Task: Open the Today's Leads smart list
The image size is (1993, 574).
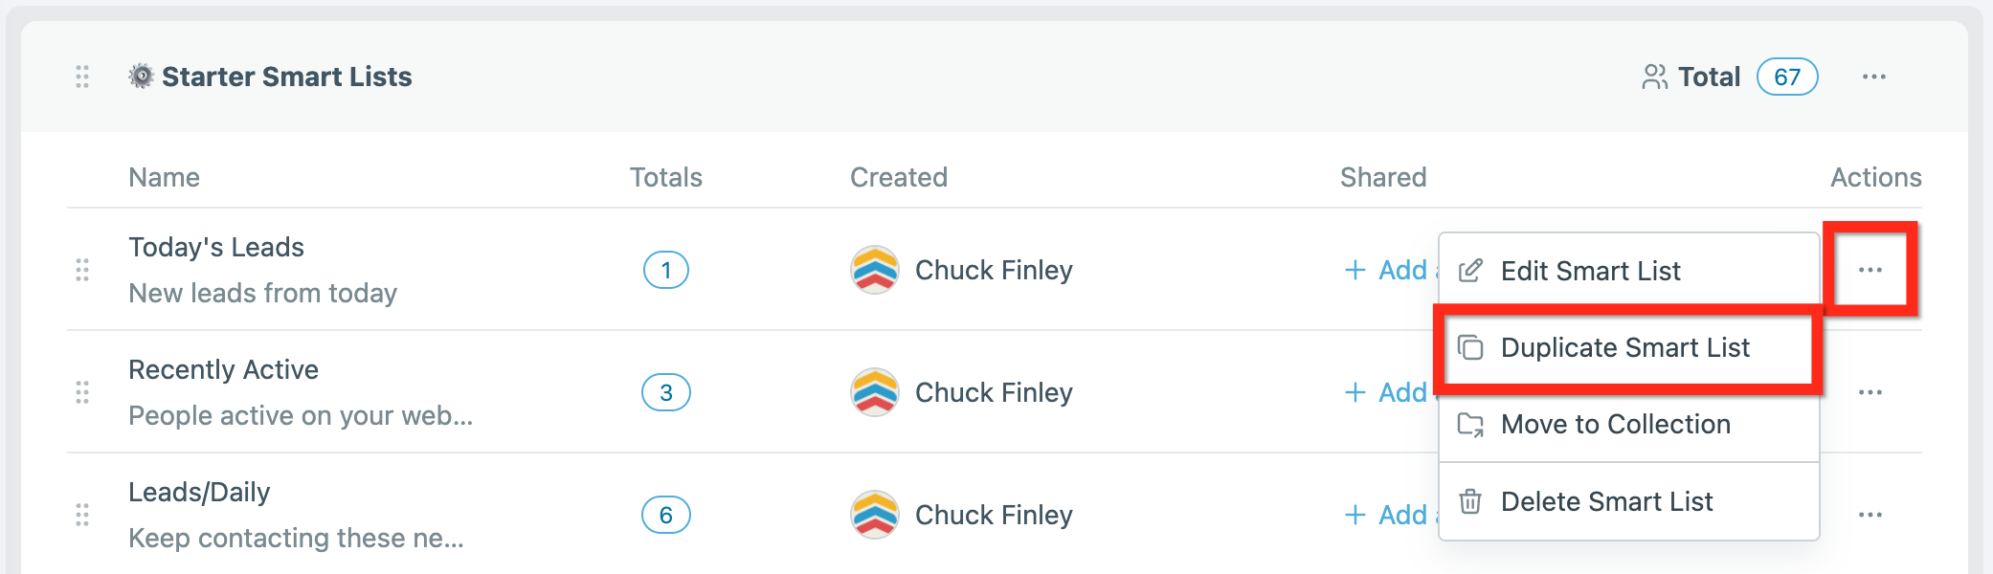Action: (x=216, y=247)
